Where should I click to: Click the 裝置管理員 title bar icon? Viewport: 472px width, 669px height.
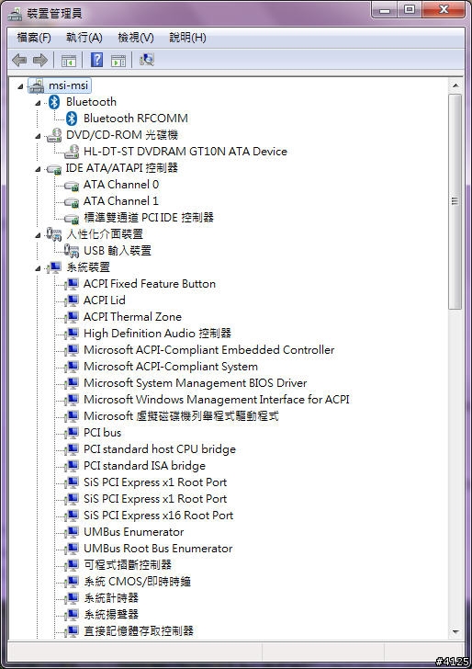click(x=15, y=14)
